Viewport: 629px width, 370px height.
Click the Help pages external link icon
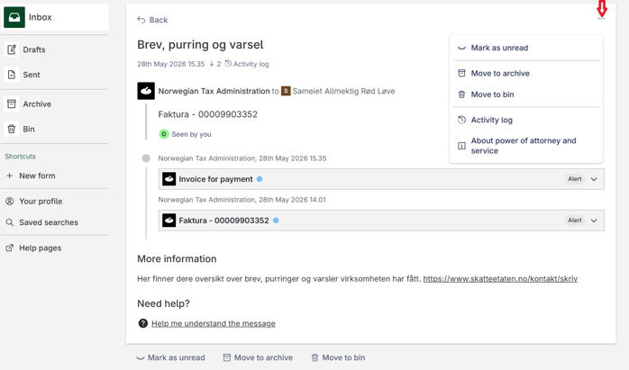coord(10,248)
